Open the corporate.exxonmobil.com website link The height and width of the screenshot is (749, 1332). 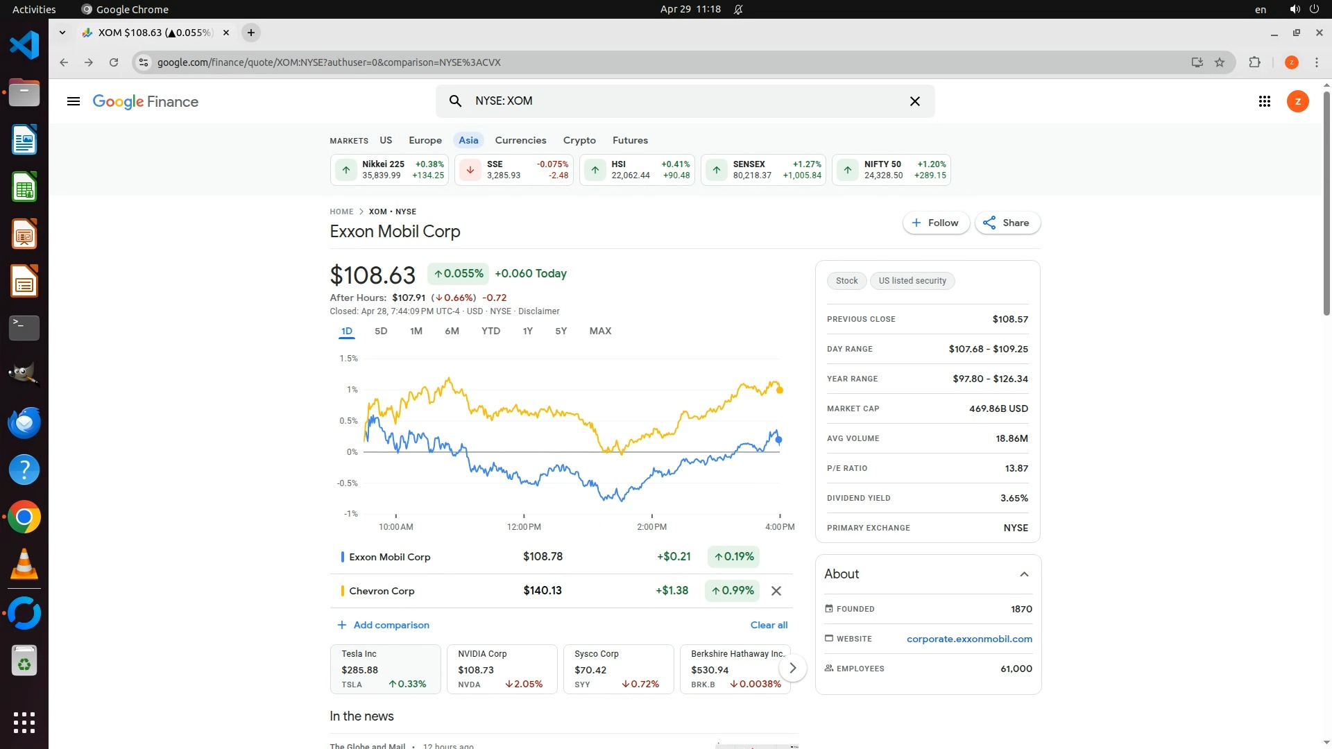click(968, 639)
